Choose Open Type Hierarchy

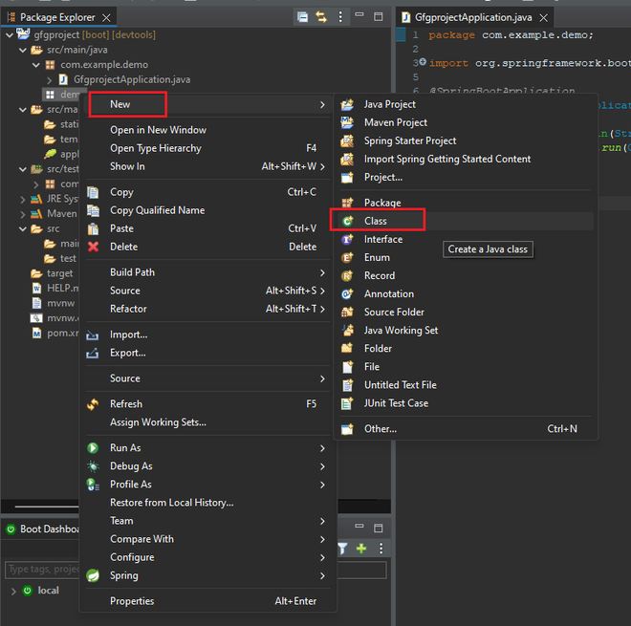156,148
